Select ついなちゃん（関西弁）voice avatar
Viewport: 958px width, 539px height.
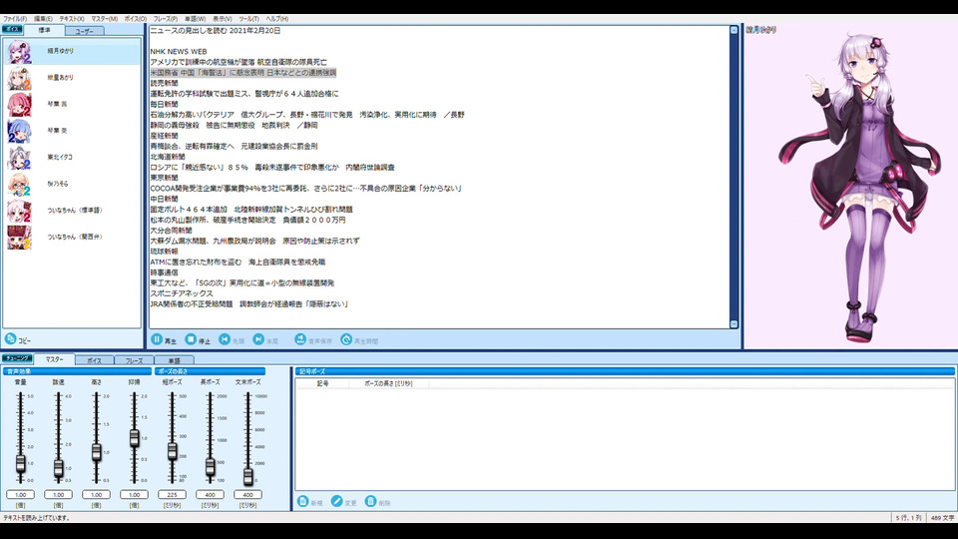pyautogui.click(x=19, y=238)
